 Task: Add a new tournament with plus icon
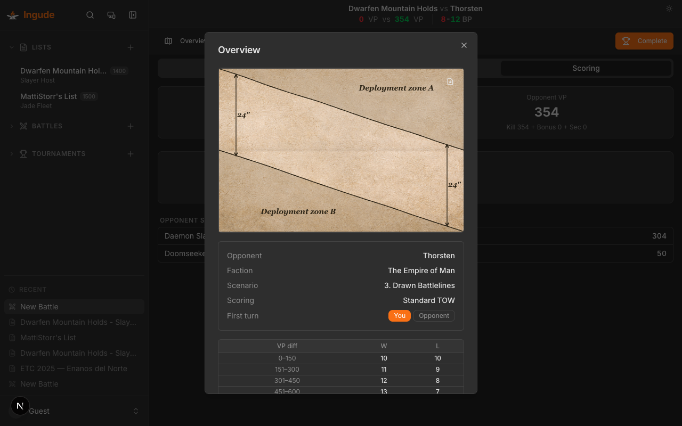[131, 154]
